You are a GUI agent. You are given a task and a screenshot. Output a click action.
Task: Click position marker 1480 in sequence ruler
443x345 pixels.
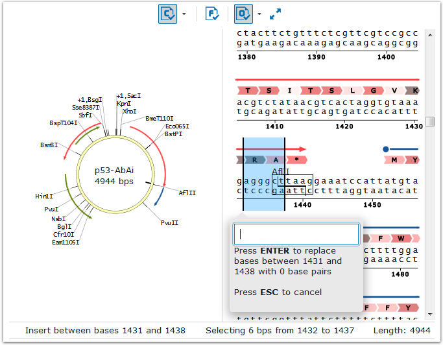(x=400, y=274)
